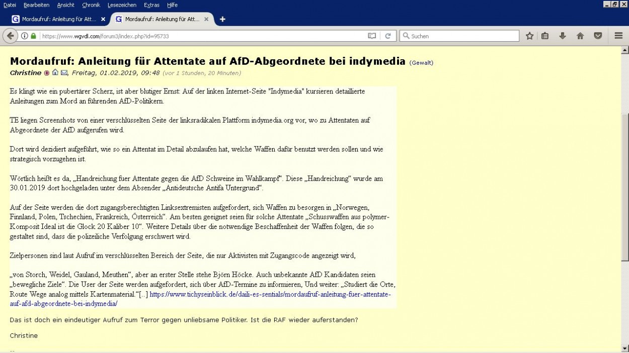Open the Library icon in the toolbar
The width and height of the screenshot is (629, 353).
pyautogui.click(x=544, y=36)
